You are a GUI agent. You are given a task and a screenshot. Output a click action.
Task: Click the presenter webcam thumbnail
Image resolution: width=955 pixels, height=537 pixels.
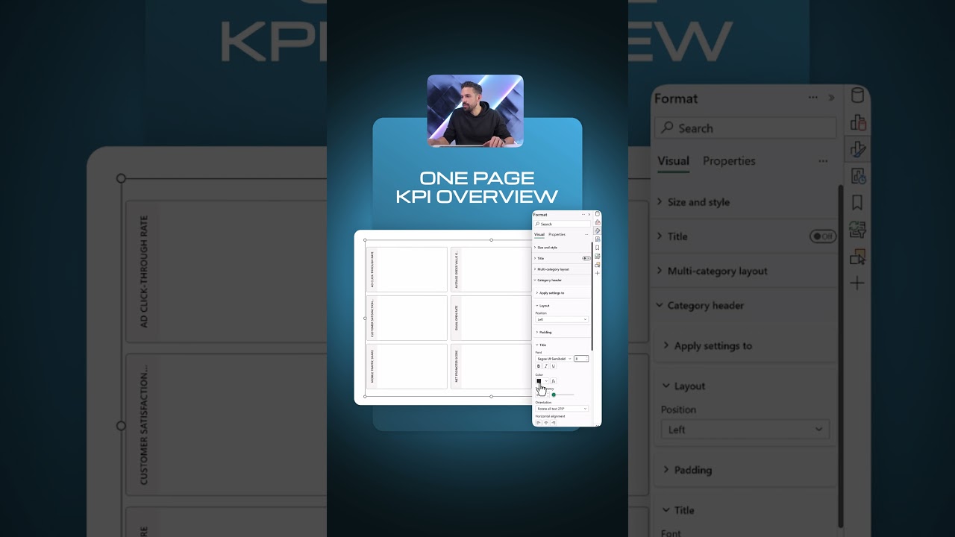(475, 110)
